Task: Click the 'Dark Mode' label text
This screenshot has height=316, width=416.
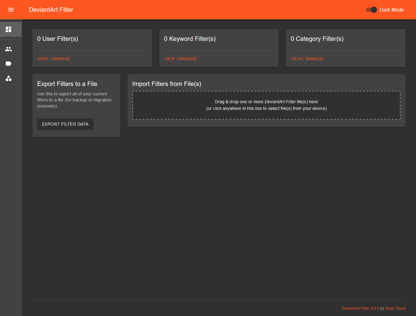Action: coord(392,10)
